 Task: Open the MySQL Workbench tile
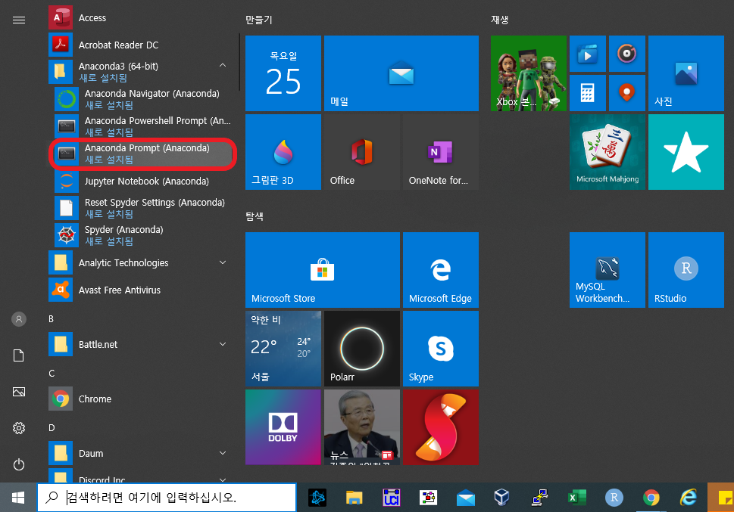point(608,270)
